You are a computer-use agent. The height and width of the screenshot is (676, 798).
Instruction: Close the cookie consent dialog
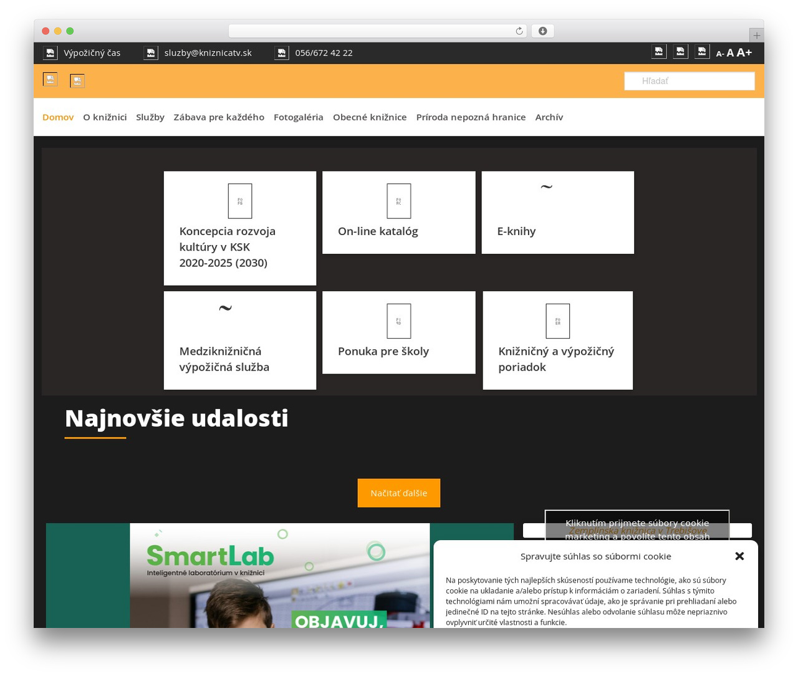pos(739,556)
